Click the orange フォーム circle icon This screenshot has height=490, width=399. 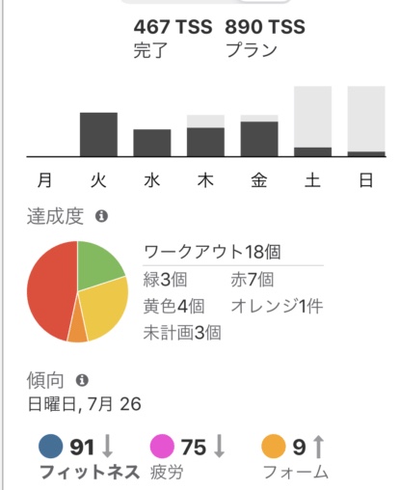pos(274,446)
